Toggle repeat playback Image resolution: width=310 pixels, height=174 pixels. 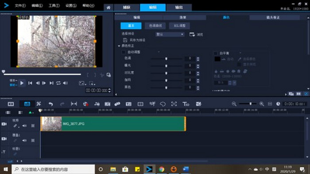pyautogui.click(x=58, y=83)
